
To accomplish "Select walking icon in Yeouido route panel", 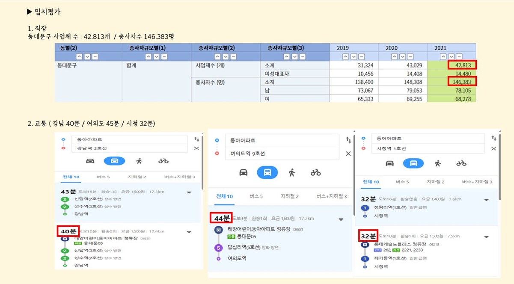I will tap(292, 172).
